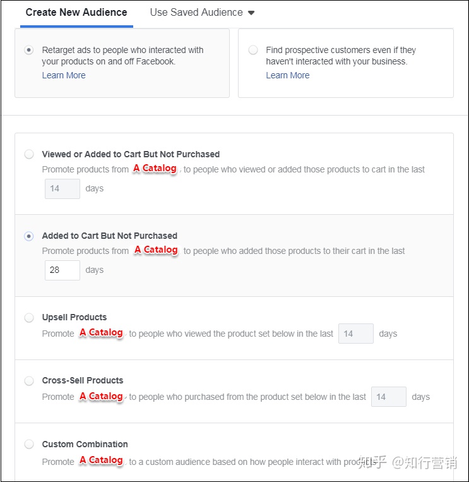Edit the 28 days input field
This screenshot has width=469, height=482.
point(62,270)
